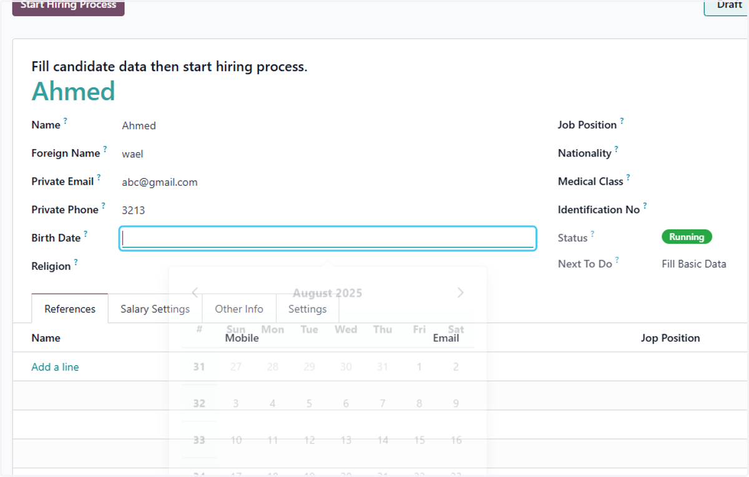This screenshot has height=477, width=749.
Task: Show help tooltip for Nationality
Action: (x=616, y=149)
